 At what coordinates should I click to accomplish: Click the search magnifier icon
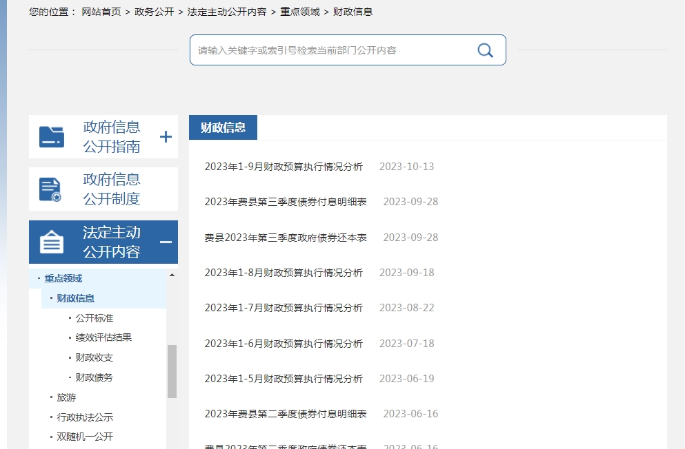click(485, 50)
